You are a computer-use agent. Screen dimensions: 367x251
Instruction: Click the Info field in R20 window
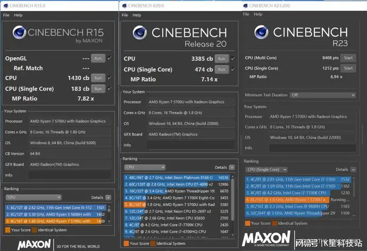[x=191, y=145]
